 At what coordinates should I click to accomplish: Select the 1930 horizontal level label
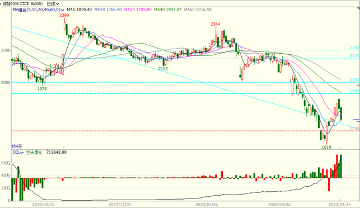tap(355, 91)
